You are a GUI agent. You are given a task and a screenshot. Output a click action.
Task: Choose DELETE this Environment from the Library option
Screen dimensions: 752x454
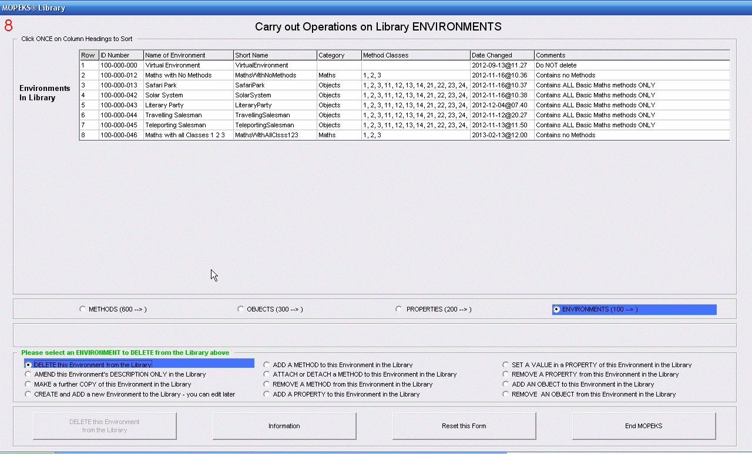click(x=28, y=365)
